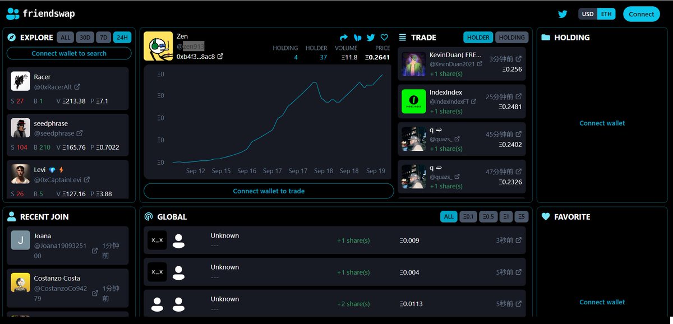Click Connect wallet to search
This screenshot has width=673, height=324.
click(x=69, y=53)
